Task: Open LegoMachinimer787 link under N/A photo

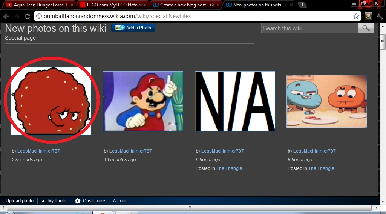Action: [x=222, y=151]
